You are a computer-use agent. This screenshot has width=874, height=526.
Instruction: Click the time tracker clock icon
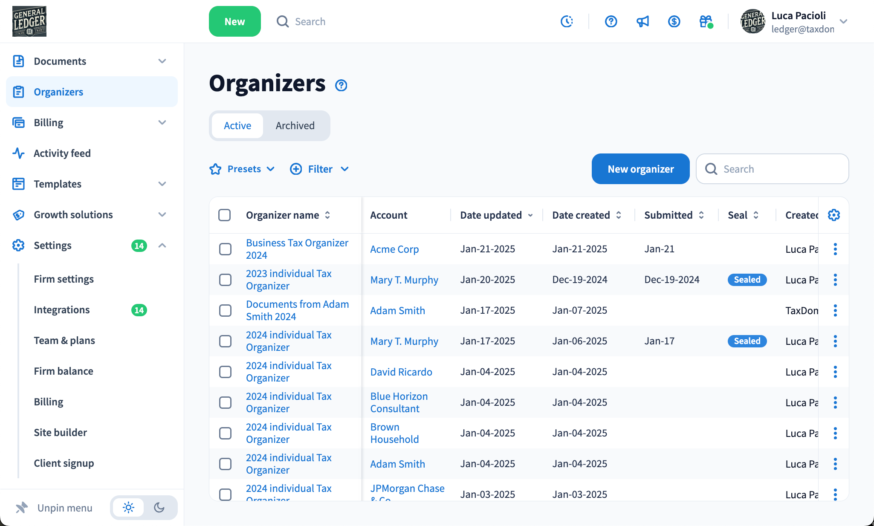tap(567, 21)
